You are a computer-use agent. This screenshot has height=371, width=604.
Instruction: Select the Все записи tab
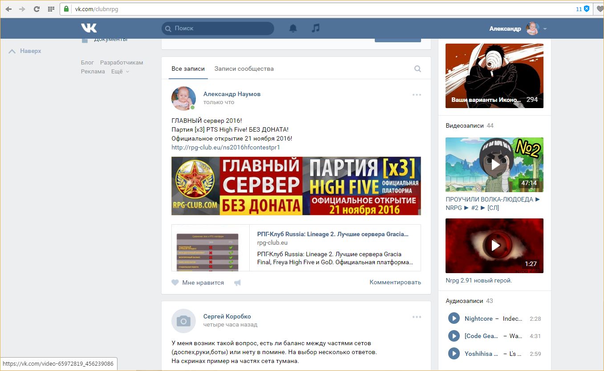click(x=188, y=69)
